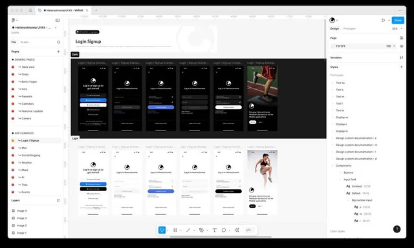This screenshot has width=414, height=248.
Task: Expand the Components style group
Action: click(x=332, y=166)
